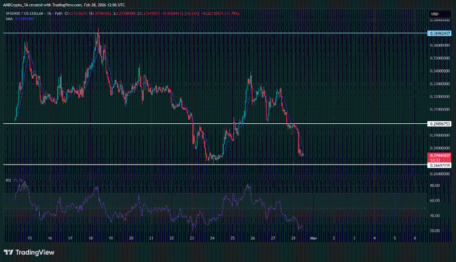
Task: Click date 24 on the time axis
Action: (212, 239)
